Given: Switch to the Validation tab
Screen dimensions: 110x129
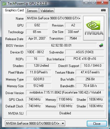Looking at the screenshot, I should coord(47,11).
